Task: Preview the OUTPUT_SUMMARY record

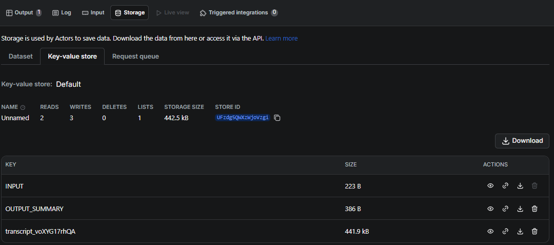Action: coord(490,209)
